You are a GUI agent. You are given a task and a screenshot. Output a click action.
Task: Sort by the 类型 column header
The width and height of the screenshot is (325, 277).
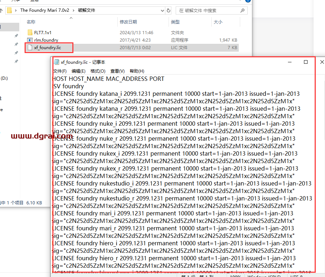tap(175, 22)
